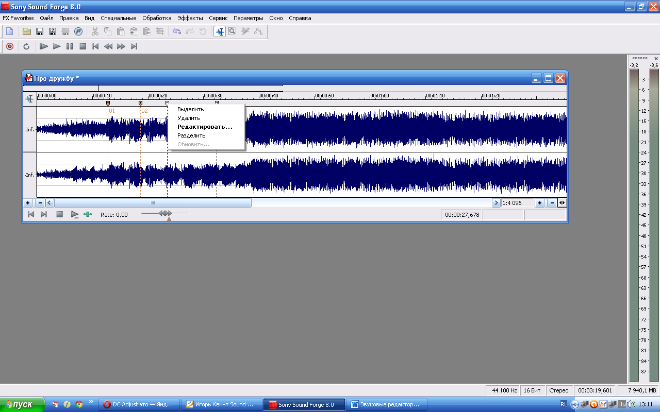Select the Pencil tool icon
Viewport: 660px width, 412px height.
245,31
